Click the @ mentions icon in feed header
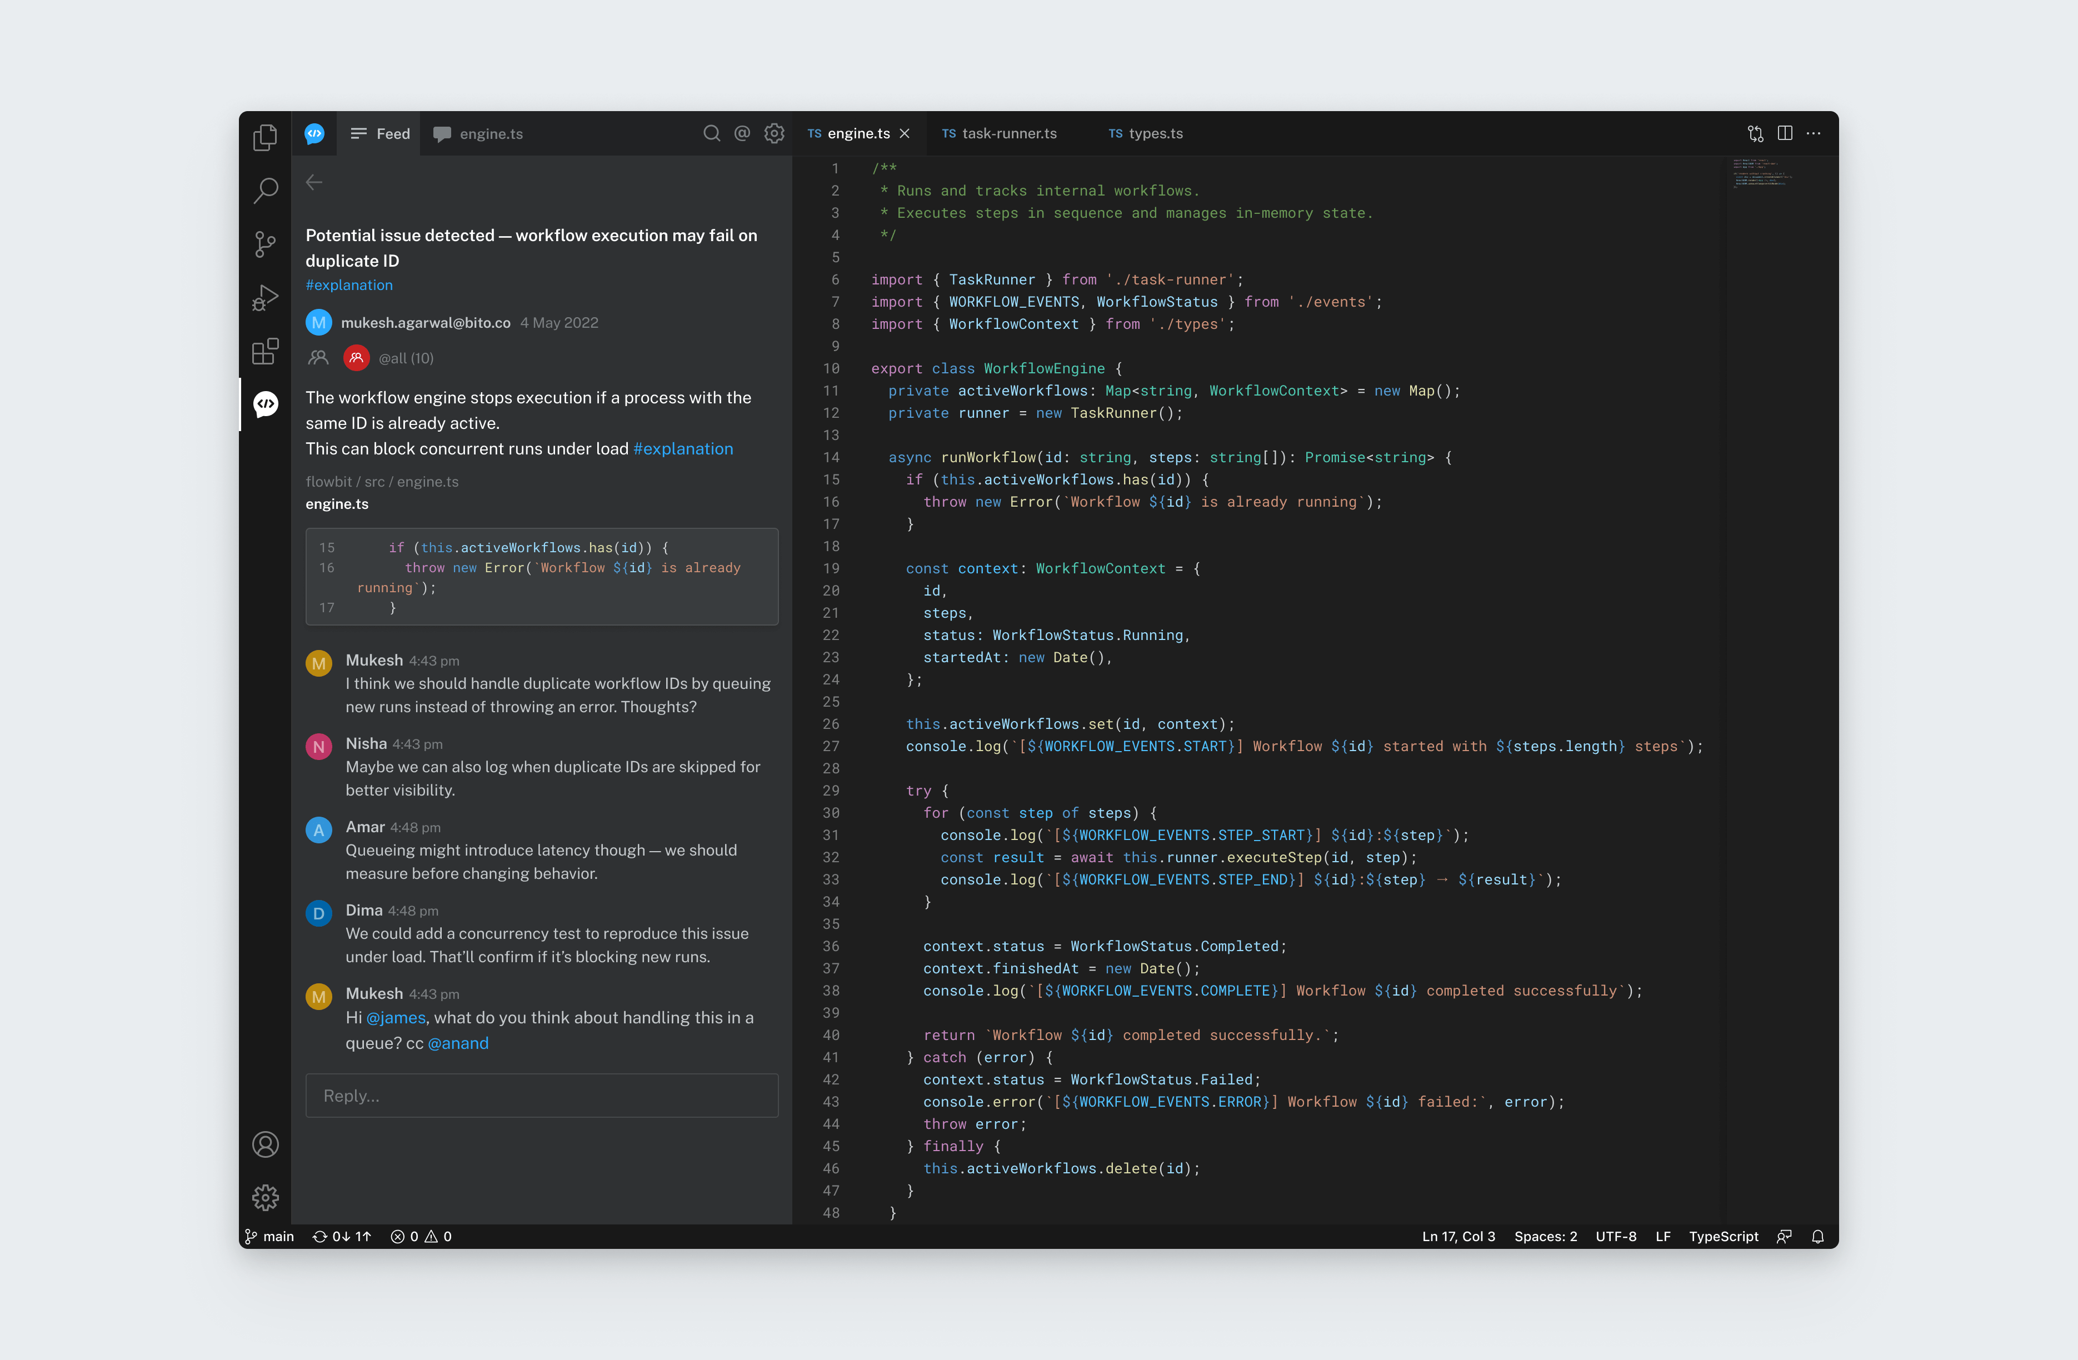The width and height of the screenshot is (2078, 1360). pos(742,133)
